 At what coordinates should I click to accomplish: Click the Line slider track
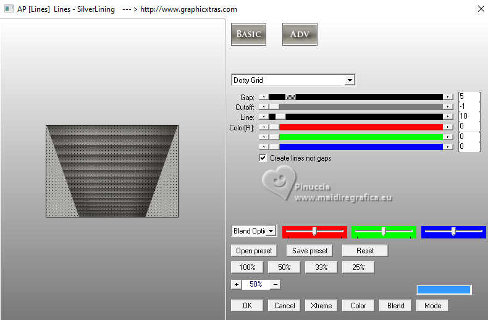356,117
